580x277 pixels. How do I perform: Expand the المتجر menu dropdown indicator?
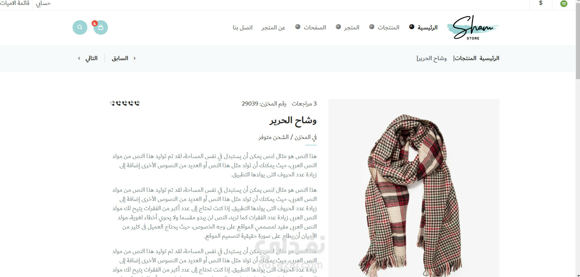click(x=338, y=27)
